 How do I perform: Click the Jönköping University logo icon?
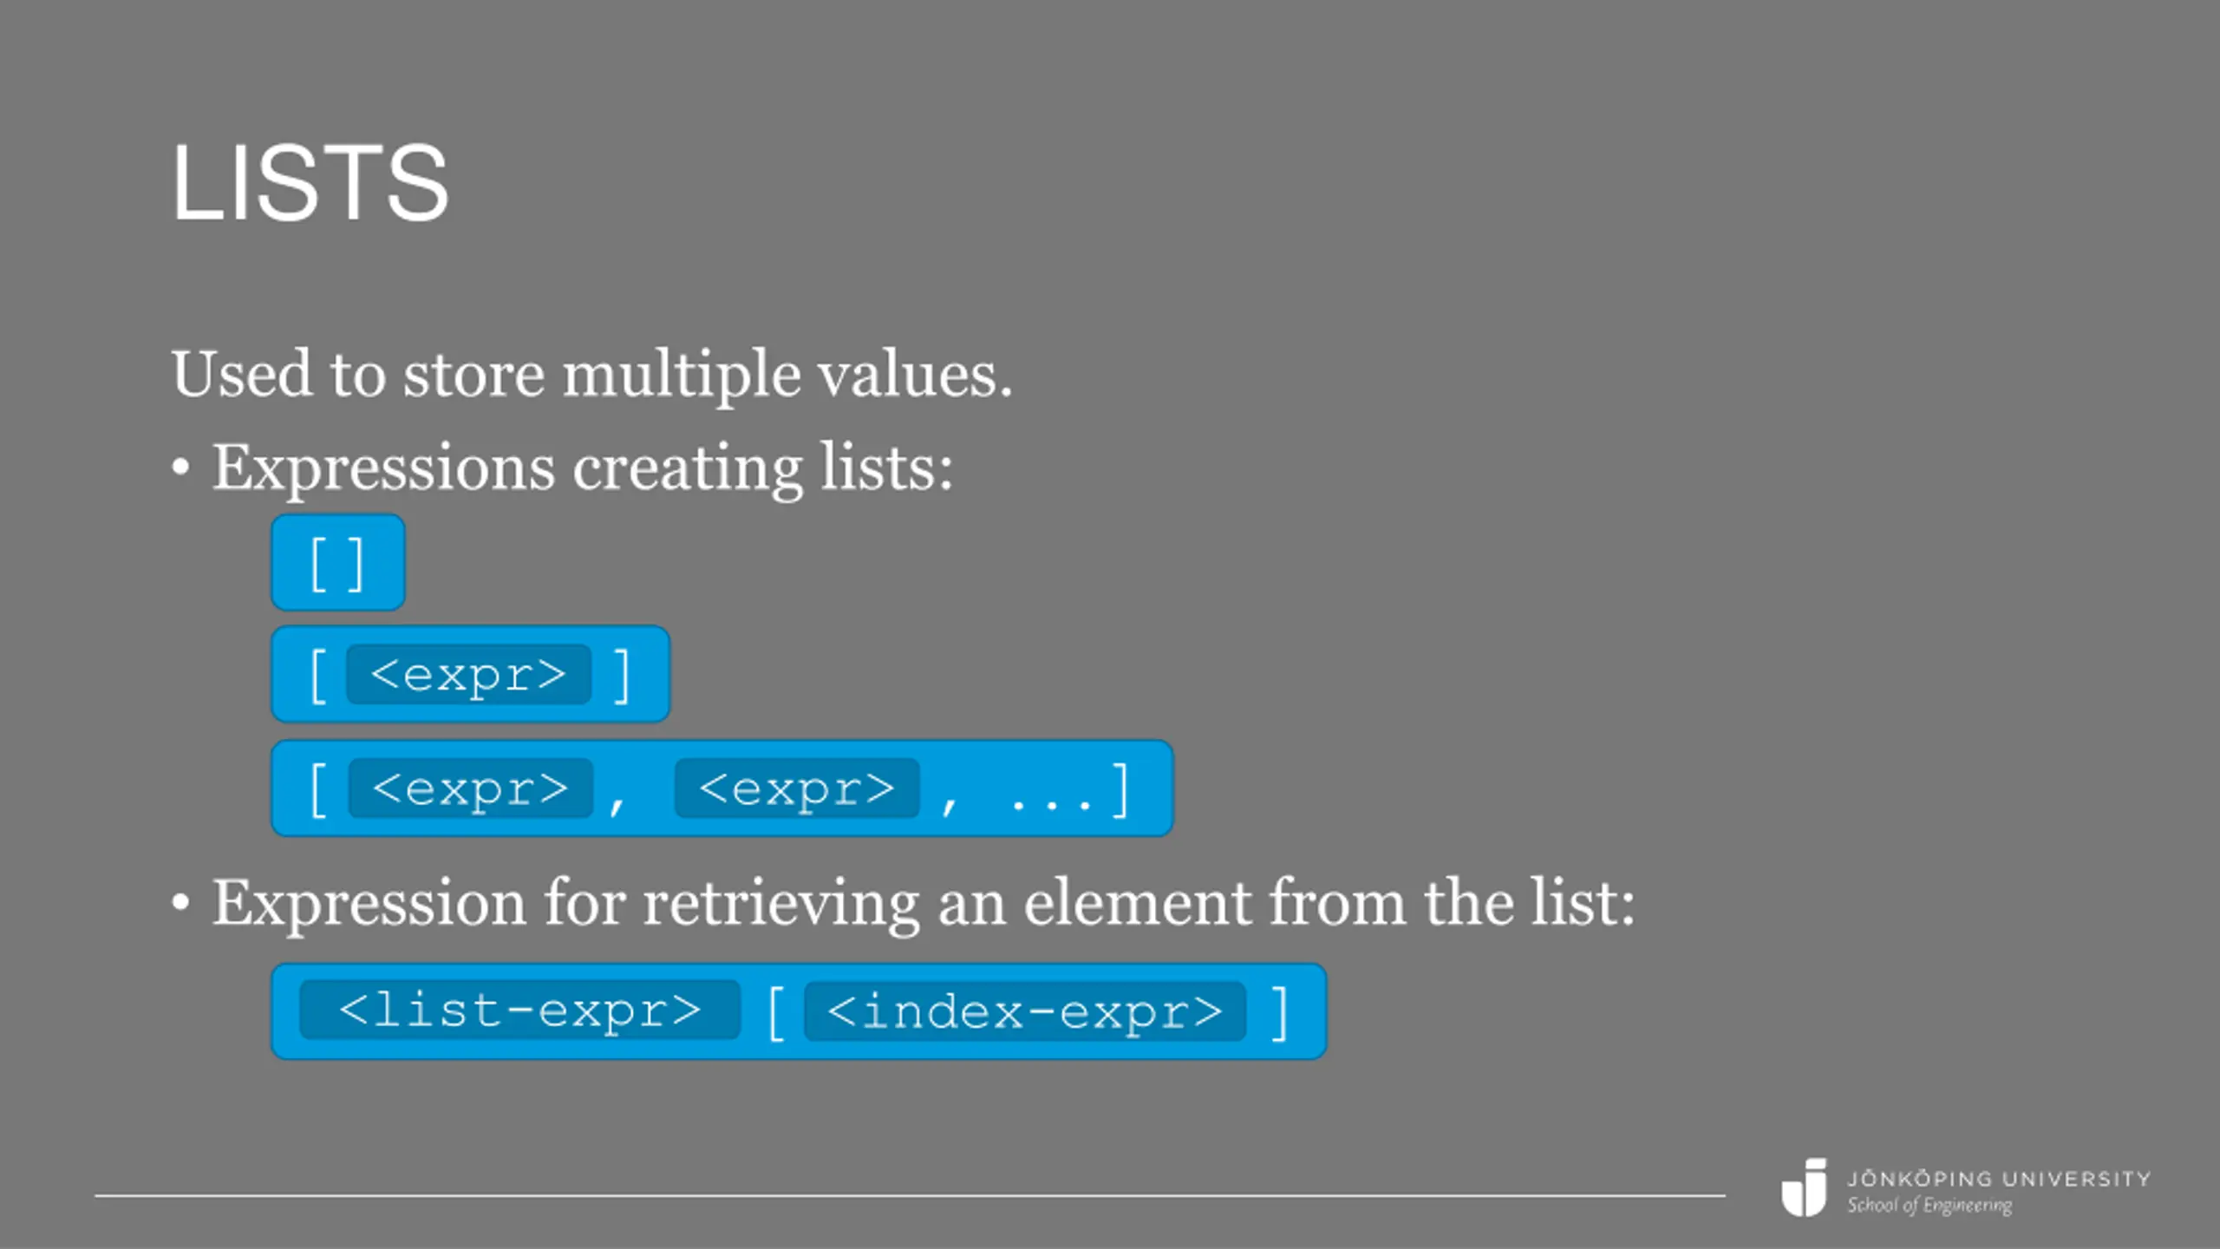[1805, 1187]
